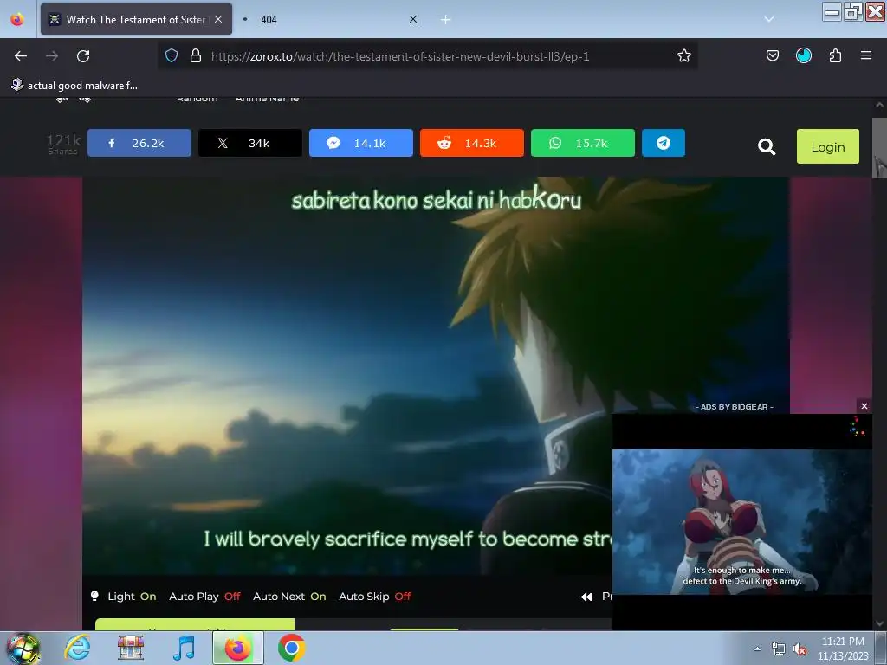Share on Facebook 26.2k button
Screen dimensions: 887x665
point(139,143)
